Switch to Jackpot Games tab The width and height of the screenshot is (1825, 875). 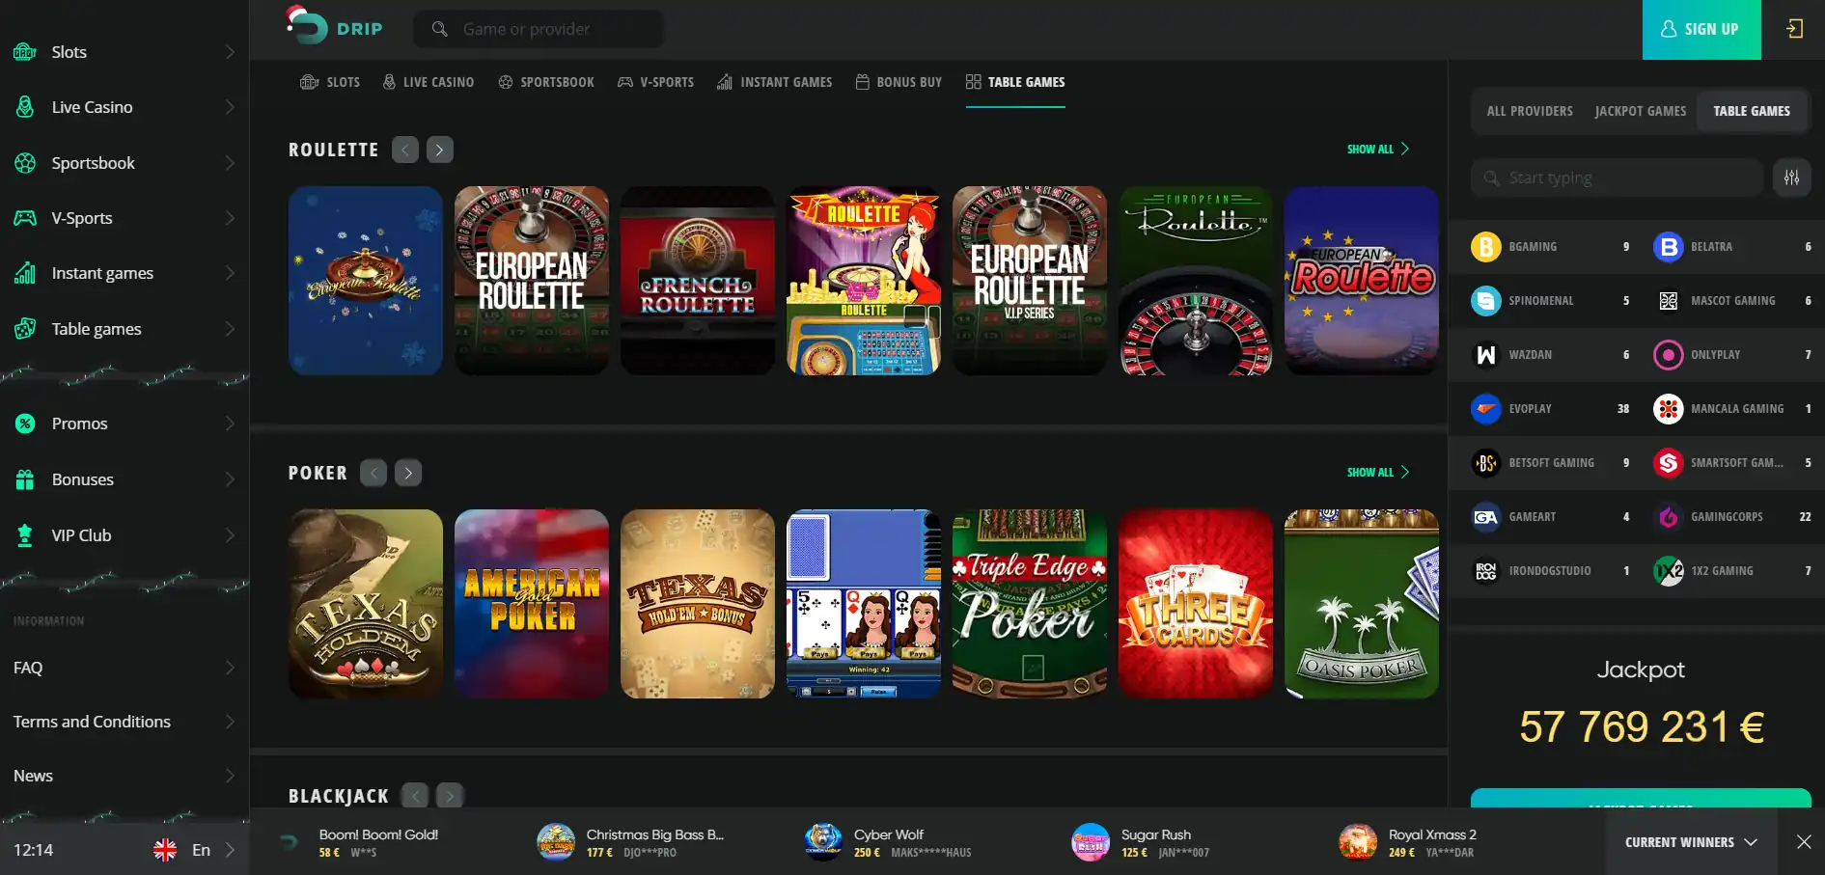coord(1641,111)
